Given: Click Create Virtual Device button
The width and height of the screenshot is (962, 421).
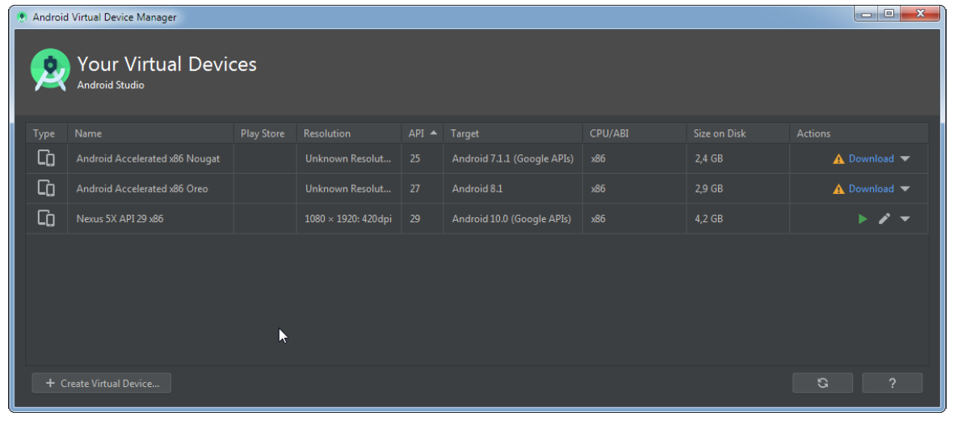Looking at the screenshot, I should pos(101,383).
